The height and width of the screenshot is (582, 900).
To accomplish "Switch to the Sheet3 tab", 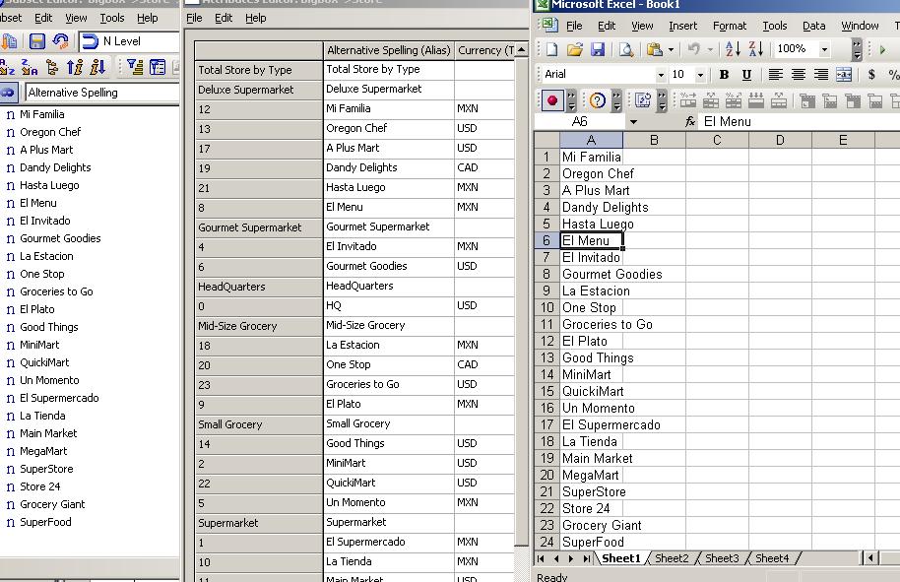I will pyautogui.click(x=722, y=558).
